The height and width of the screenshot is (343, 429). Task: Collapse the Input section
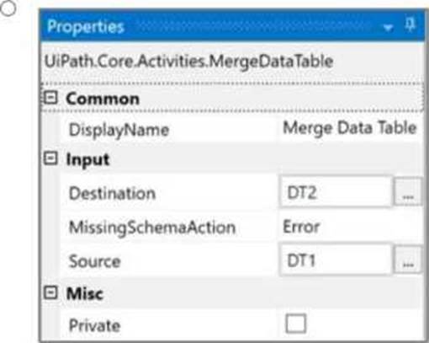pyautogui.click(x=50, y=158)
